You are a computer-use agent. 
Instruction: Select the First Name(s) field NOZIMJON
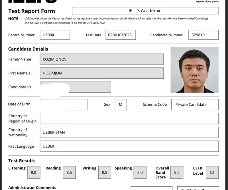point(102,73)
